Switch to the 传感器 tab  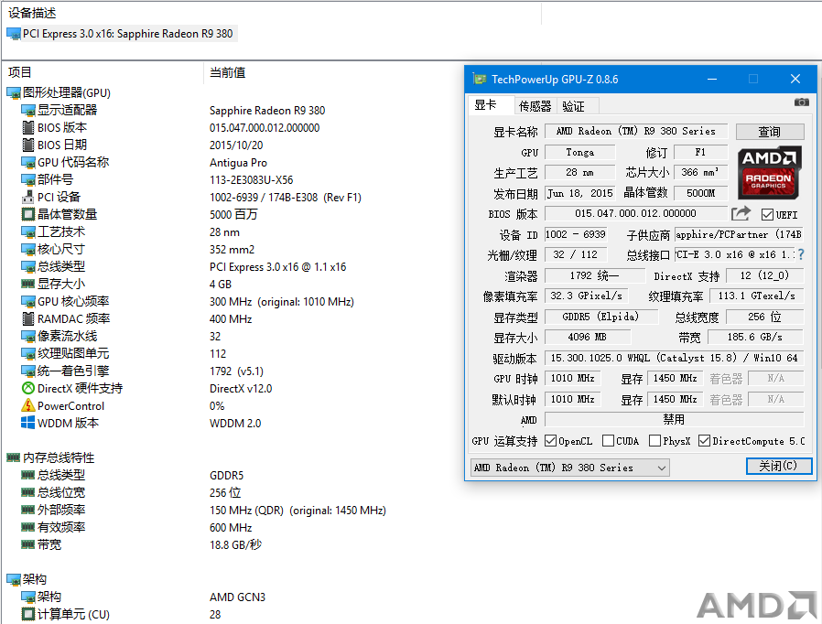535,106
